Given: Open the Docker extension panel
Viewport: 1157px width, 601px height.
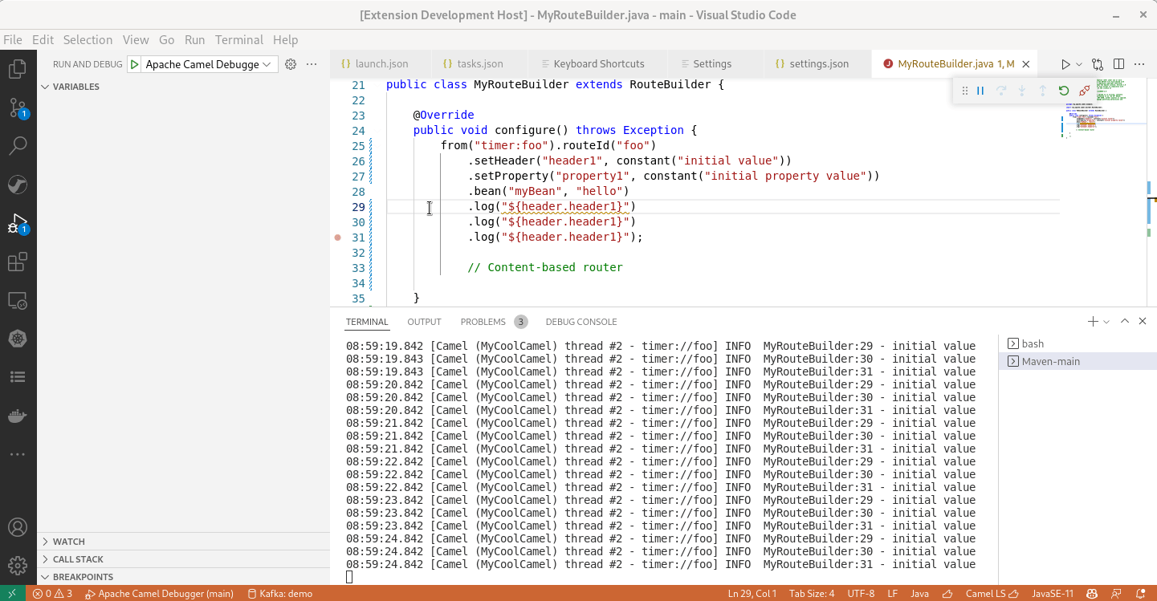Looking at the screenshot, I should point(18,415).
